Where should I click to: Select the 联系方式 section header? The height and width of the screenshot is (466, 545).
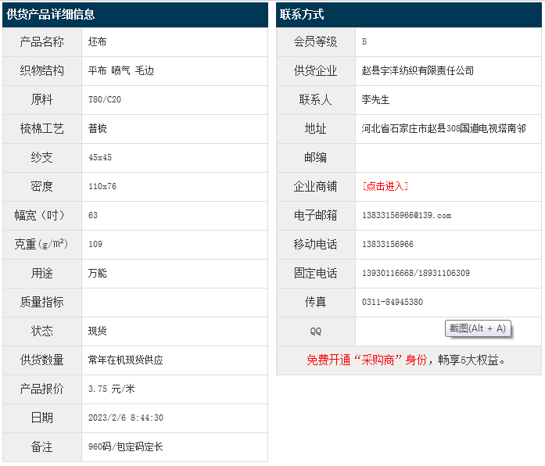click(x=302, y=14)
